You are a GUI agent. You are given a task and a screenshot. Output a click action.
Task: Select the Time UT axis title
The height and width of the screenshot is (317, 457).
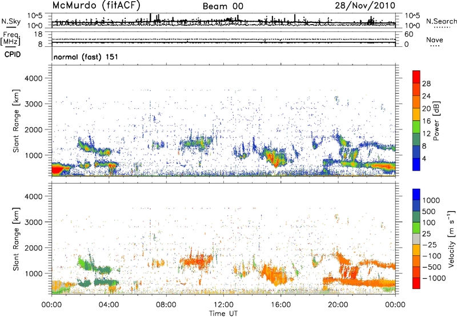(223, 314)
